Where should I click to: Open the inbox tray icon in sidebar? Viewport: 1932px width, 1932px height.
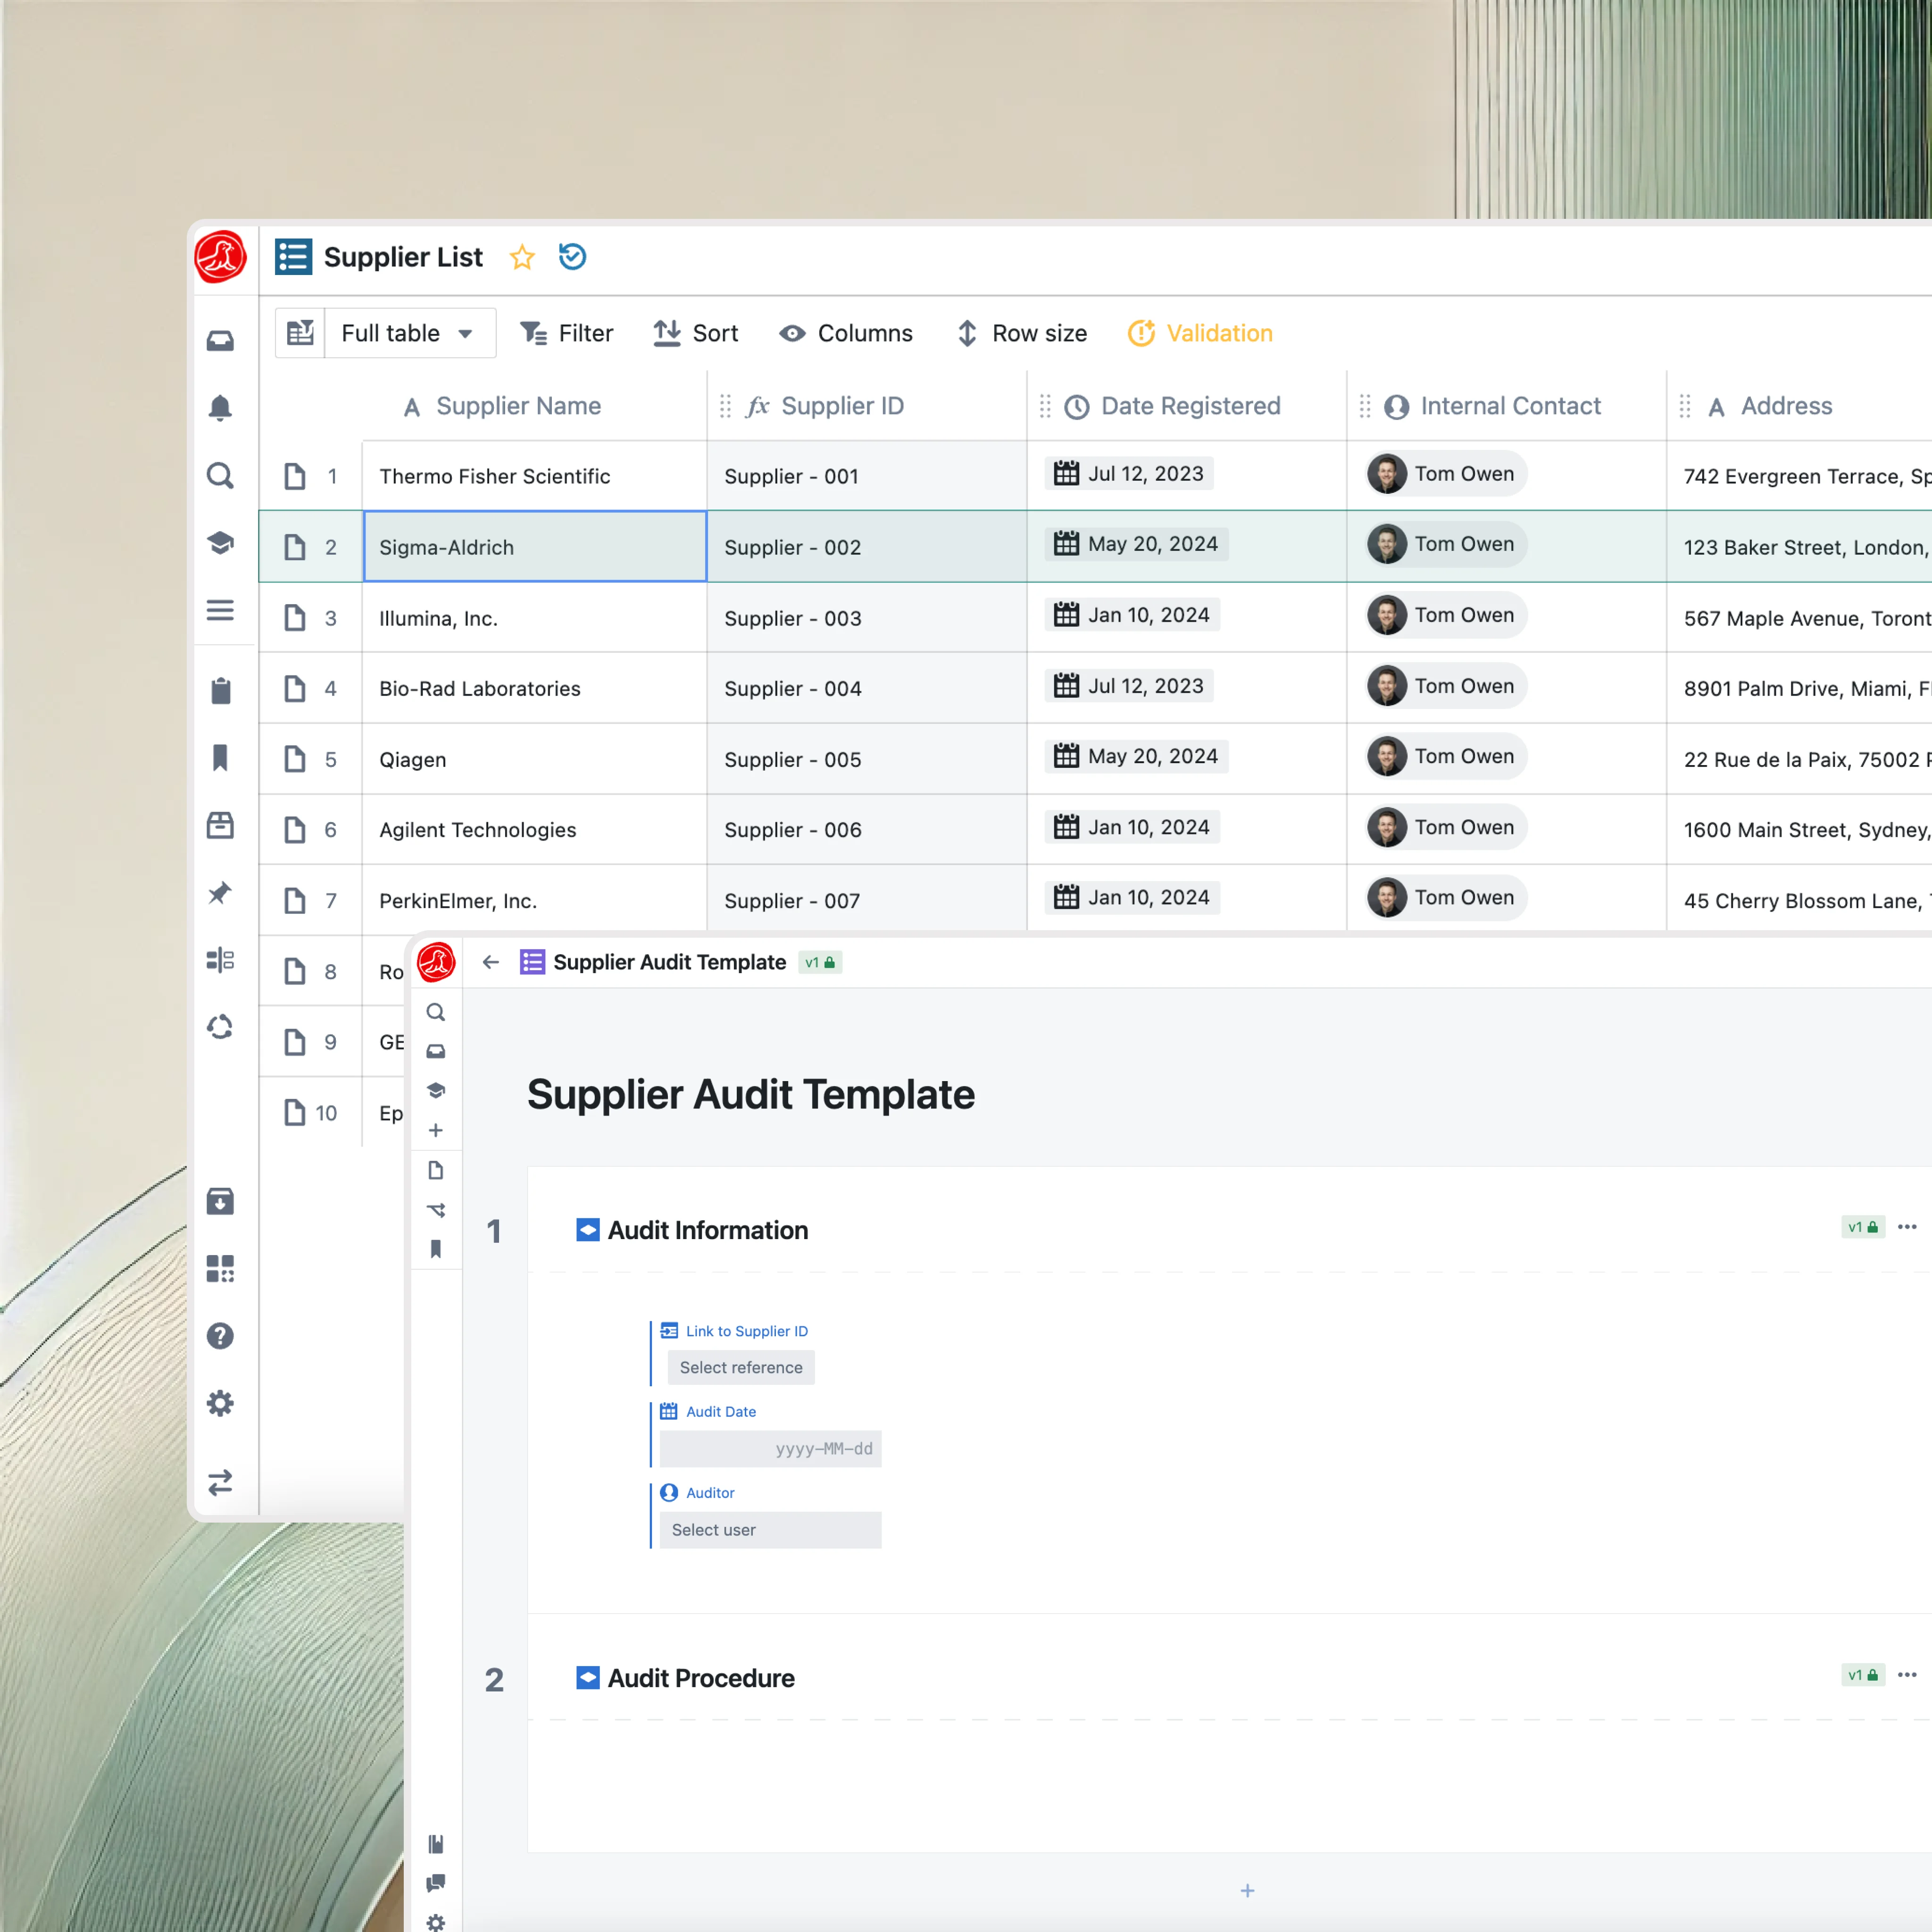220,341
